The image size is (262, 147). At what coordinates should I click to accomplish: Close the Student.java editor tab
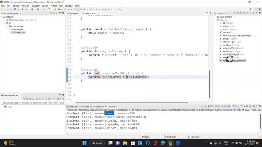coord(97,13)
